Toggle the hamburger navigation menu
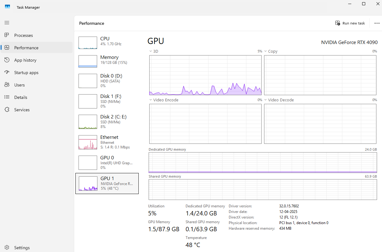Image resolution: width=382 pixels, height=252 pixels. pos(7,23)
